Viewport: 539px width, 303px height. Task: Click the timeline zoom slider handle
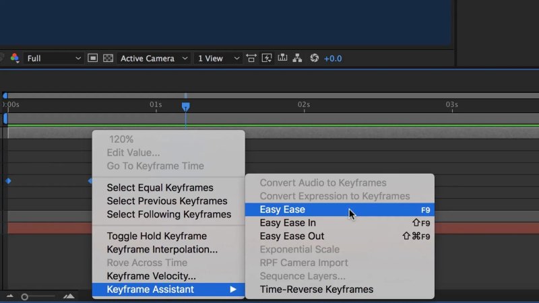24,296
